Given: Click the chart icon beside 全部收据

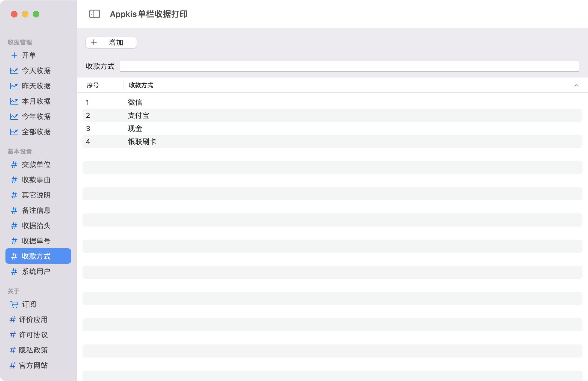Looking at the screenshot, I should 14,132.
